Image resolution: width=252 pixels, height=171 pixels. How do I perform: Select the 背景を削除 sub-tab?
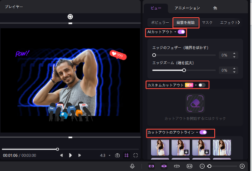click(186, 22)
